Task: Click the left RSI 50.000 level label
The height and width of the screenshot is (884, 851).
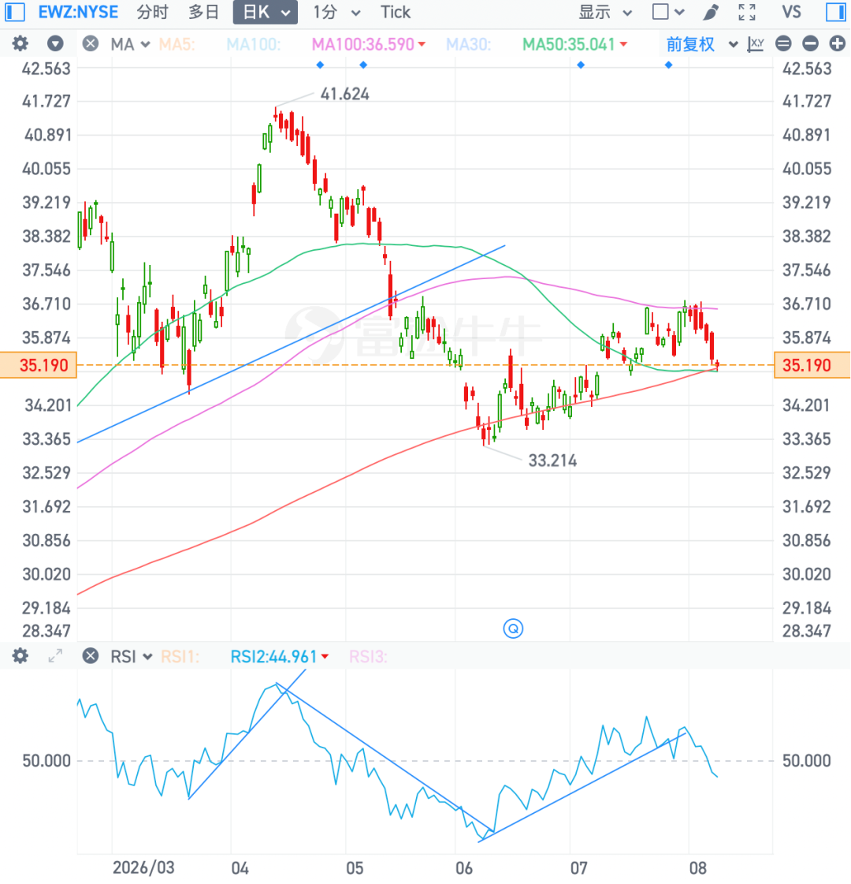Action: [x=46, y=760]
